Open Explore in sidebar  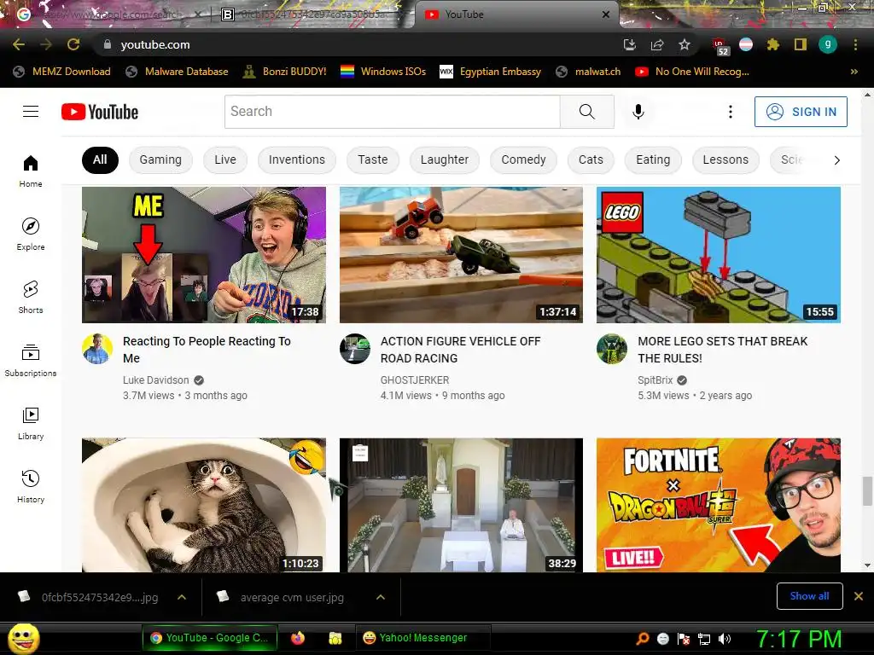click(31, 234)
